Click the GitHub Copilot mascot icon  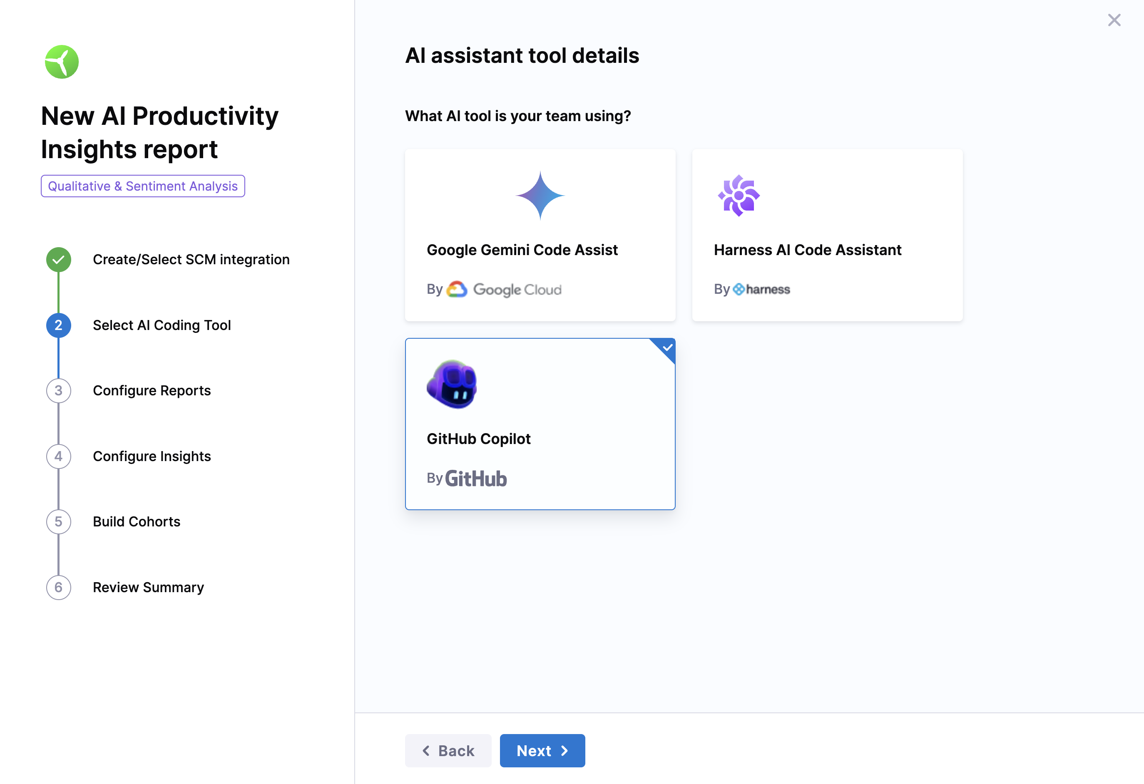pos(451,385)
